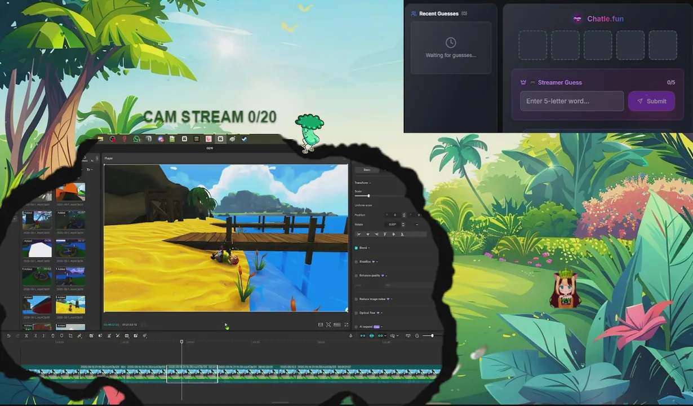Click the Redo arrow in timeline toolbar
Viewport: 693px width, 406px height.
coord(17,336)
